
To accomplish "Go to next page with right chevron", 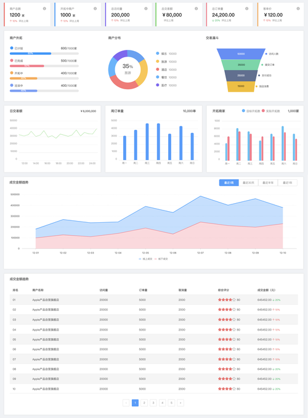I will click(180, 403).
